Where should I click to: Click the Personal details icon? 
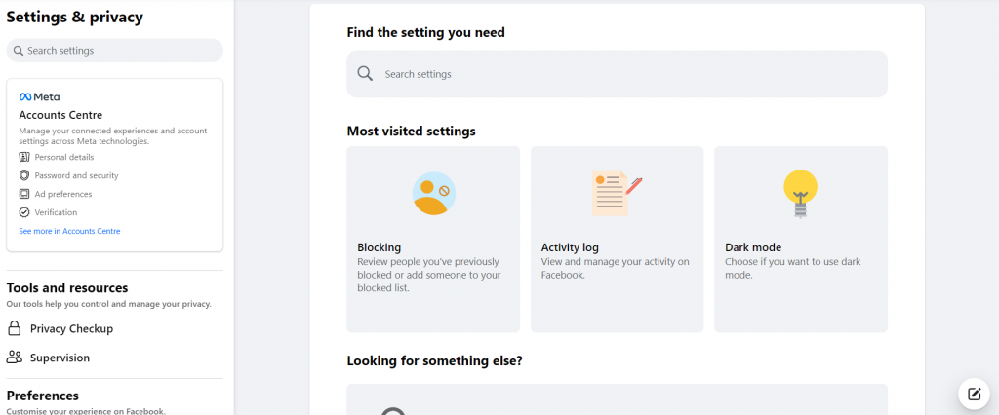coord(24,157)
